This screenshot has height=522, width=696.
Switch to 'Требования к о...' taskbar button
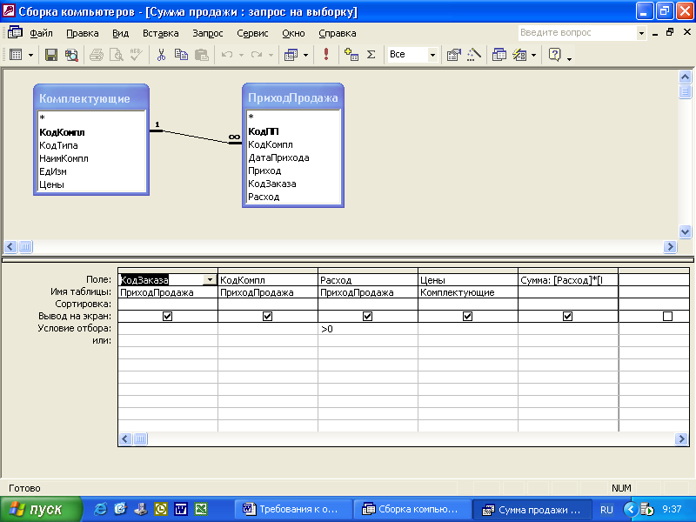296,509
